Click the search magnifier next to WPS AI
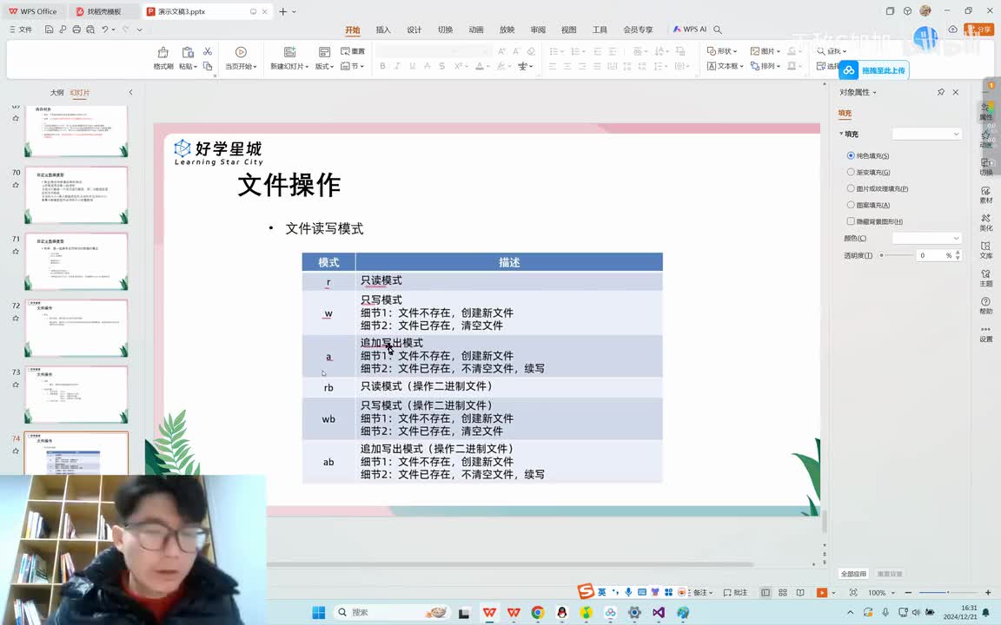Screen dimensions: 1001x625 [718, 30]
